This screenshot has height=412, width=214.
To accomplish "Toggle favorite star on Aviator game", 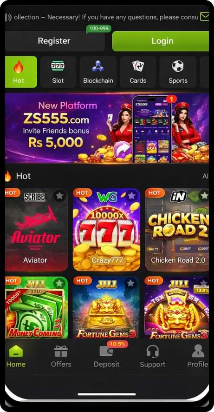I will click(60, 196).
